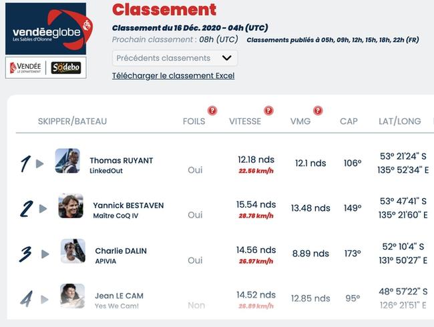Expand Jean Le Cam's row arrow

pos(45,300)
